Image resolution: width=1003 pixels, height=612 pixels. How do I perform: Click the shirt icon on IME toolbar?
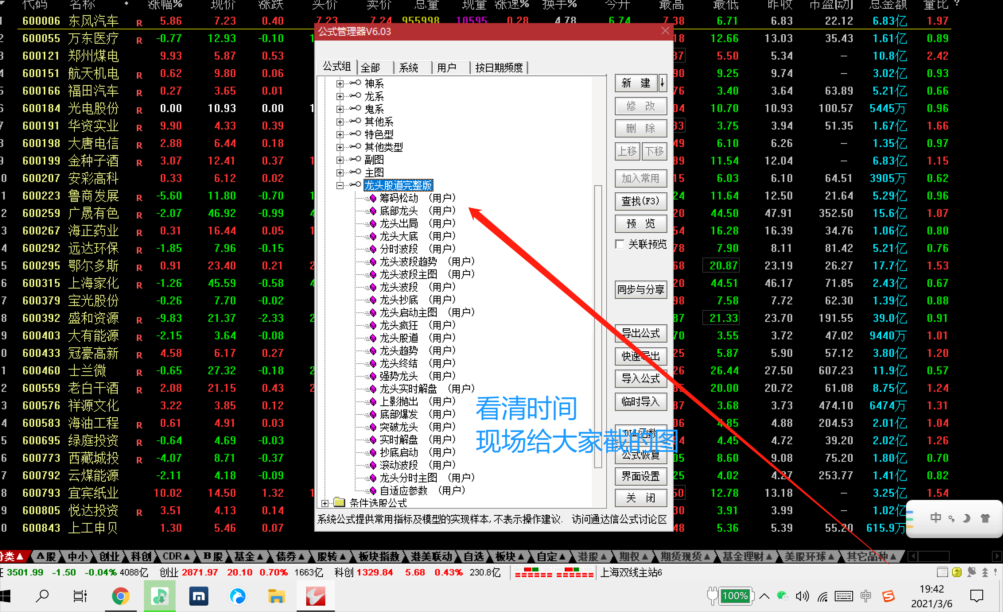click(985, 518)
